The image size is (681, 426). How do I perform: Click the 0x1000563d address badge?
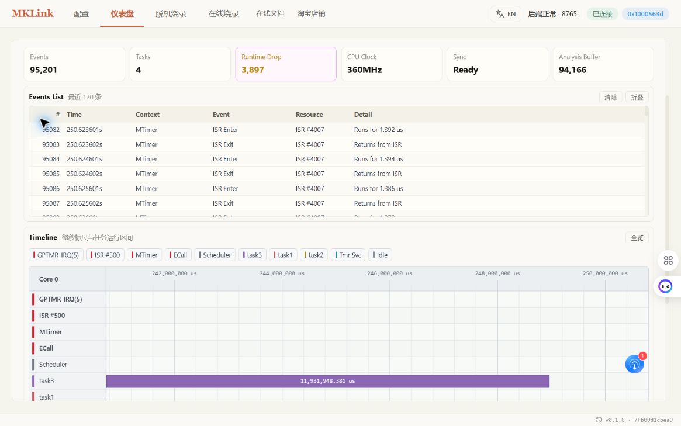(645, 14)
